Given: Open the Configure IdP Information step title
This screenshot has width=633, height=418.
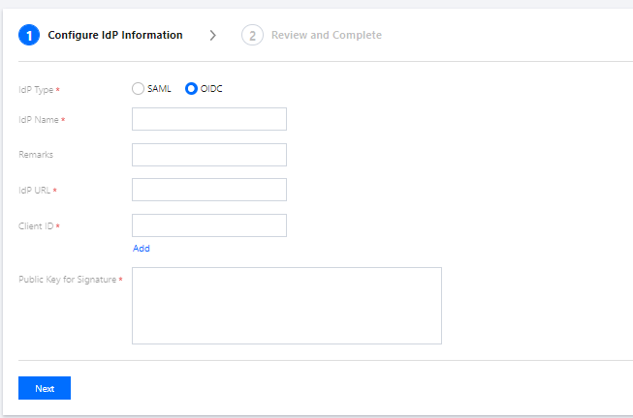Looking at the screenshot, I should [115, 35].
